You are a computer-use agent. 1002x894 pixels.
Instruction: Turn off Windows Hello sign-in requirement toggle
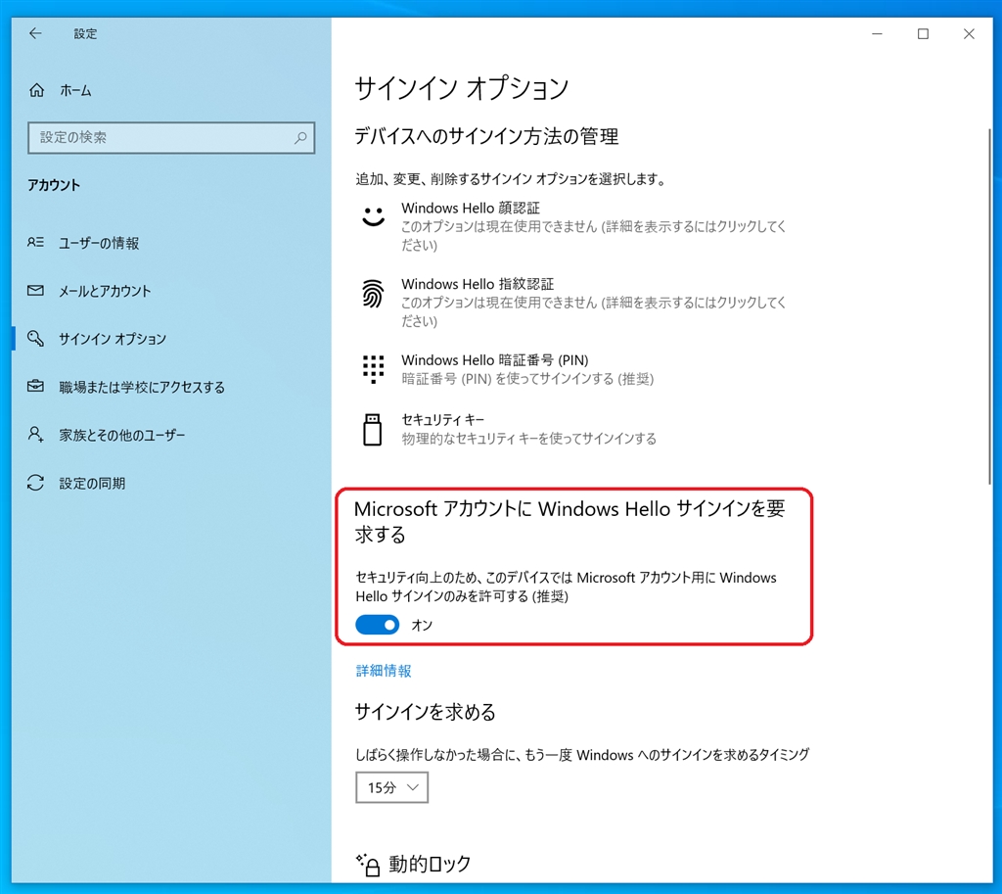pyautogui.click(x=377, y=625)
